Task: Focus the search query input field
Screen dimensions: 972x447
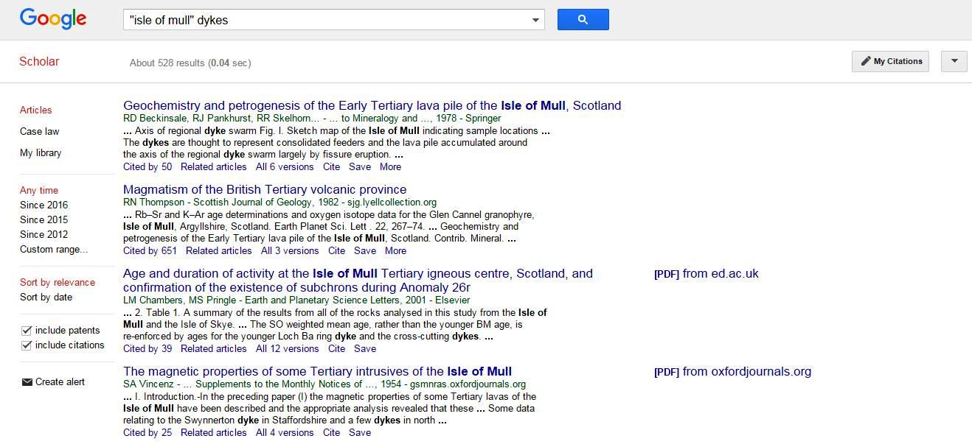Action: (x=324, y=20)
